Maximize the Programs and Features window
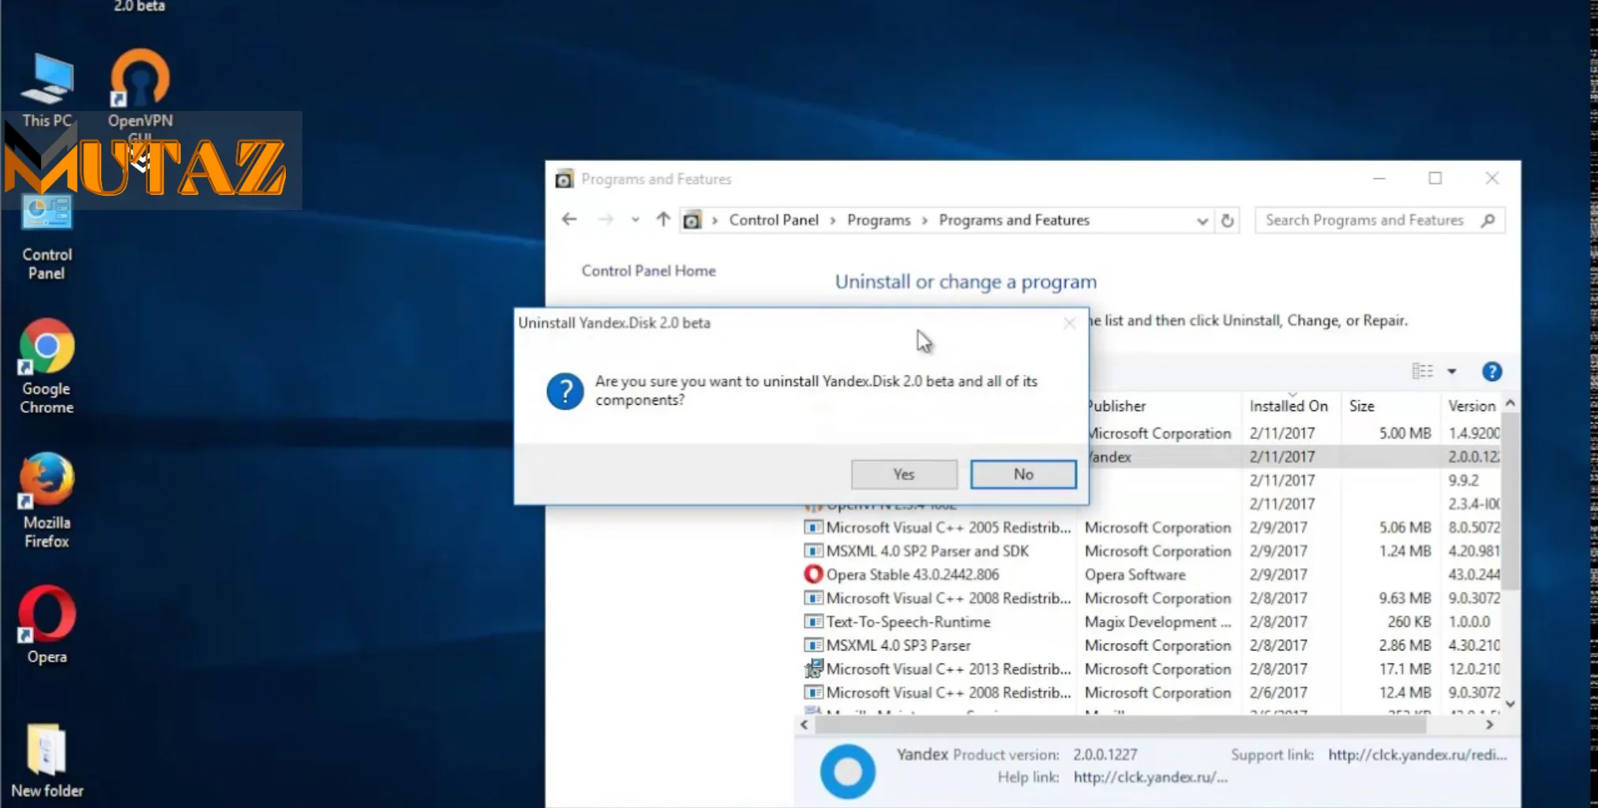The image size is (1598, 808). pos(1435,178)
